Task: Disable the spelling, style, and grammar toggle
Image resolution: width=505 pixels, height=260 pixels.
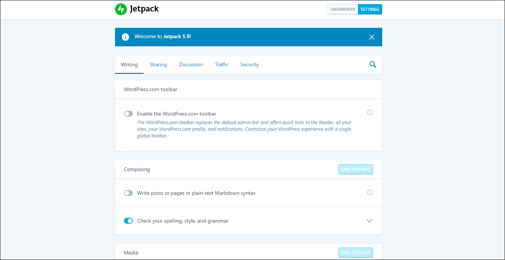Action: coord(128,221)
